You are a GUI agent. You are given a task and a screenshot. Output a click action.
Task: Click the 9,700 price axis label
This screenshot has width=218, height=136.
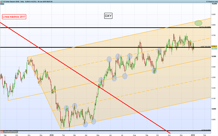(x=214, y=36)
